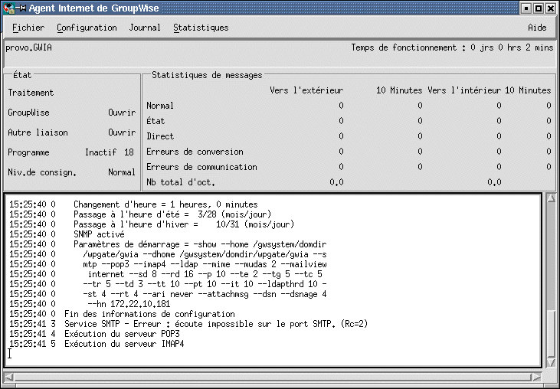Viewport: 560px width, 389px height.
Task: Open the Aide menu
Action: tap(537, 28)
